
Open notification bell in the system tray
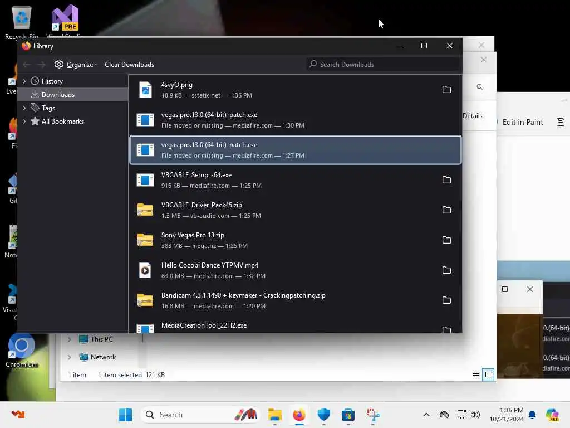[x=532, y=415]
